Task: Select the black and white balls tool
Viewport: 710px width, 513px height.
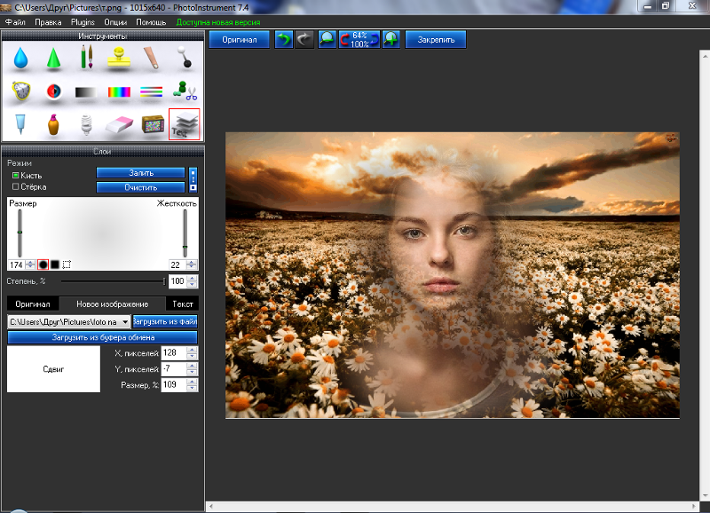Action: tap(185, 57)
